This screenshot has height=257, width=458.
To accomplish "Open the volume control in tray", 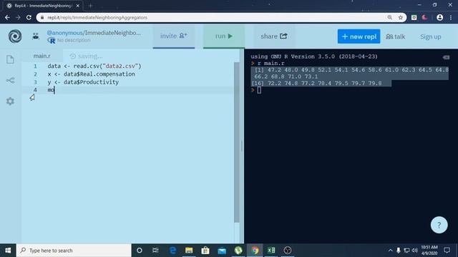I will tap(414, 251).
